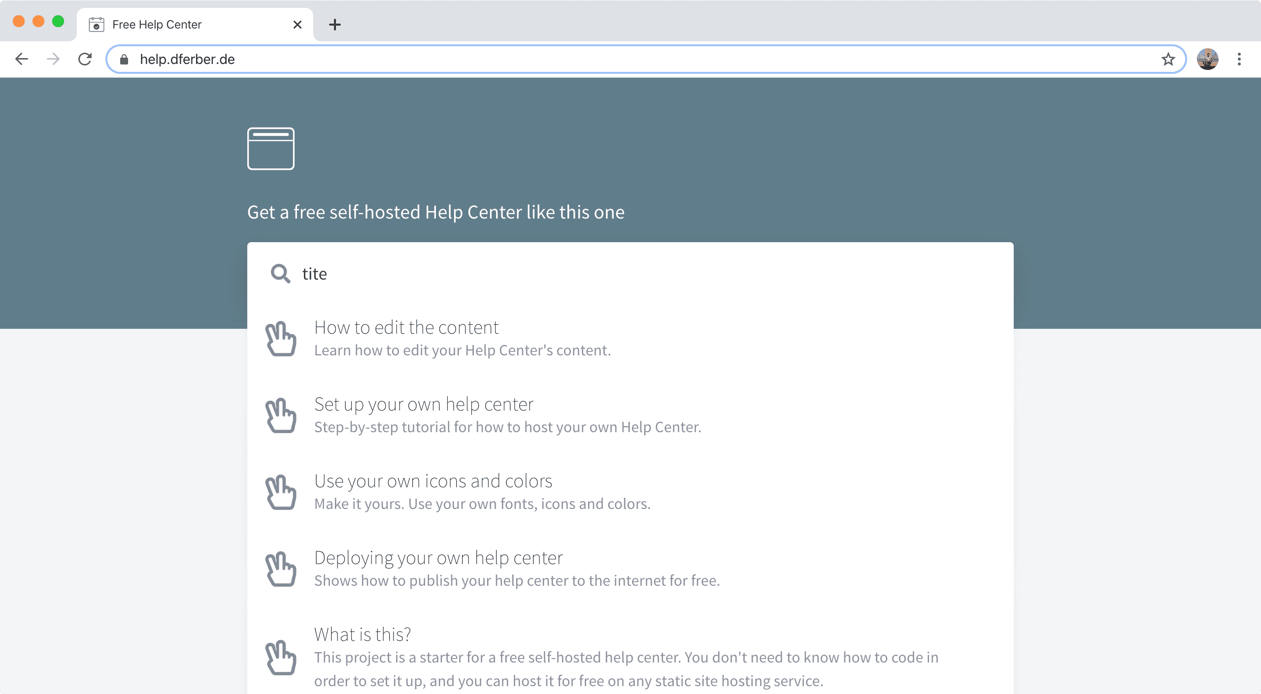Bookmark this page with the star icon
The height and width of the screenshot is (694, 1261).
pos(1168,60)
